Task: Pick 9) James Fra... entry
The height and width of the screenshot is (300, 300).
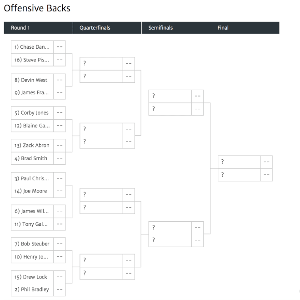Action: (32, 93)
